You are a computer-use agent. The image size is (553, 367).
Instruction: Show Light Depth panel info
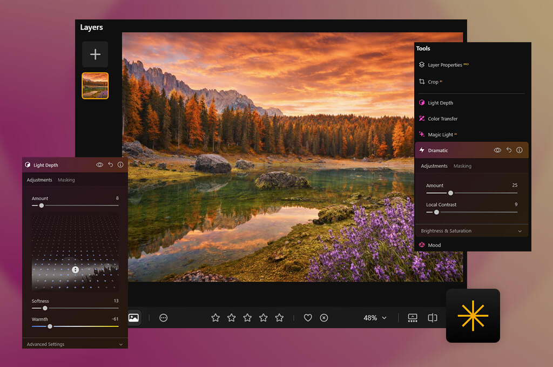tap(120, 165)
